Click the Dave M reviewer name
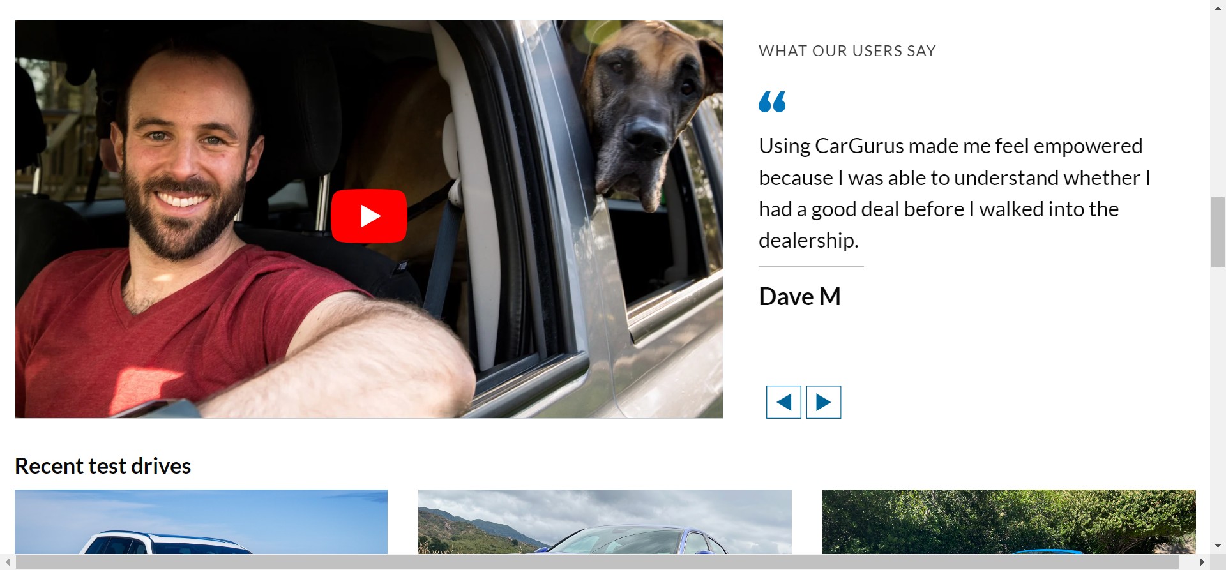The height and width of the screenshot is (570, 1226). pyautogui.click(x=799, y=297)
